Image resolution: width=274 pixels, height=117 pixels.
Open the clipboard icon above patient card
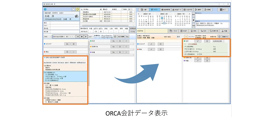[73, 9]
